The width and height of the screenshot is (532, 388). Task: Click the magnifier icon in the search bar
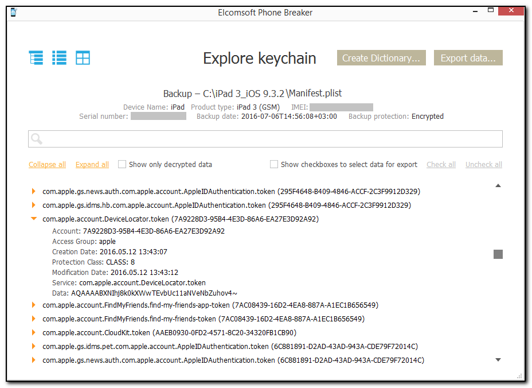tap(36, 138)
